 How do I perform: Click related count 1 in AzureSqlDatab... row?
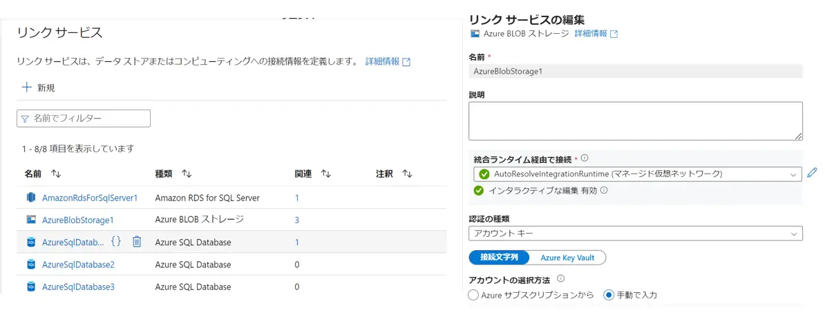click(x=296, y=242)
